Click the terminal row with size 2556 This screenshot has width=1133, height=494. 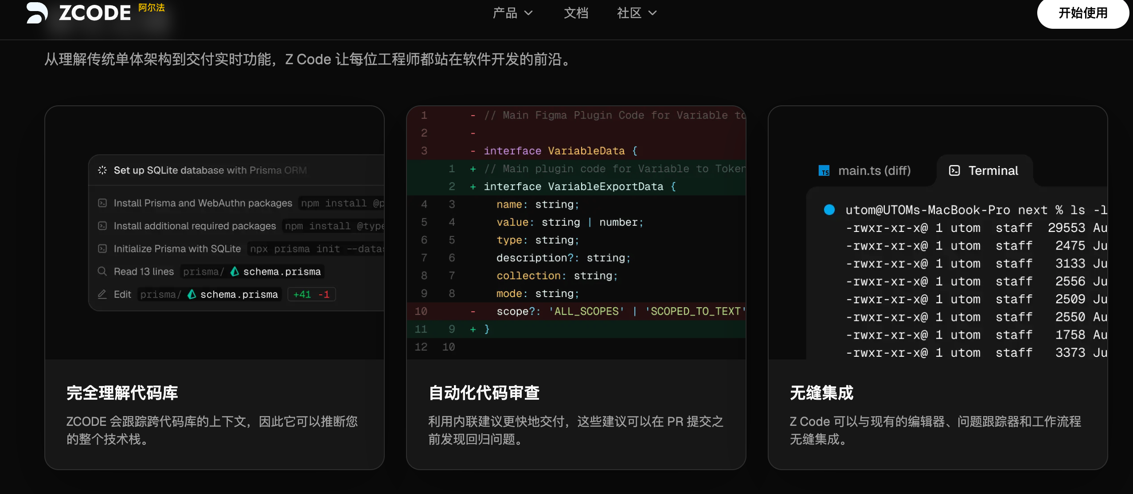pyautogui.click(x=976, y=281)
